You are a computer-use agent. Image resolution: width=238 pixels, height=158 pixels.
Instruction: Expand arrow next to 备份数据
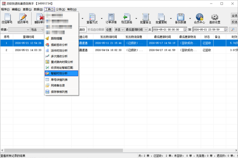pyautogui.click(x=190, y=19)
